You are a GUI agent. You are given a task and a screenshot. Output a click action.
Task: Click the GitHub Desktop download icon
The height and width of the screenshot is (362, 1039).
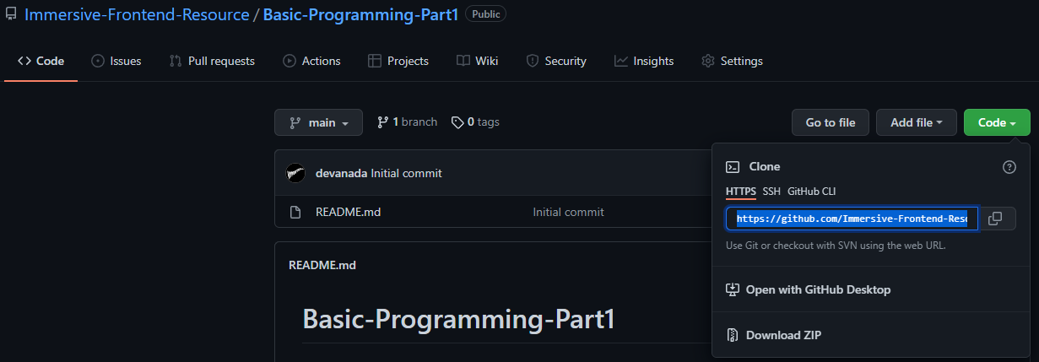(733, 289)
